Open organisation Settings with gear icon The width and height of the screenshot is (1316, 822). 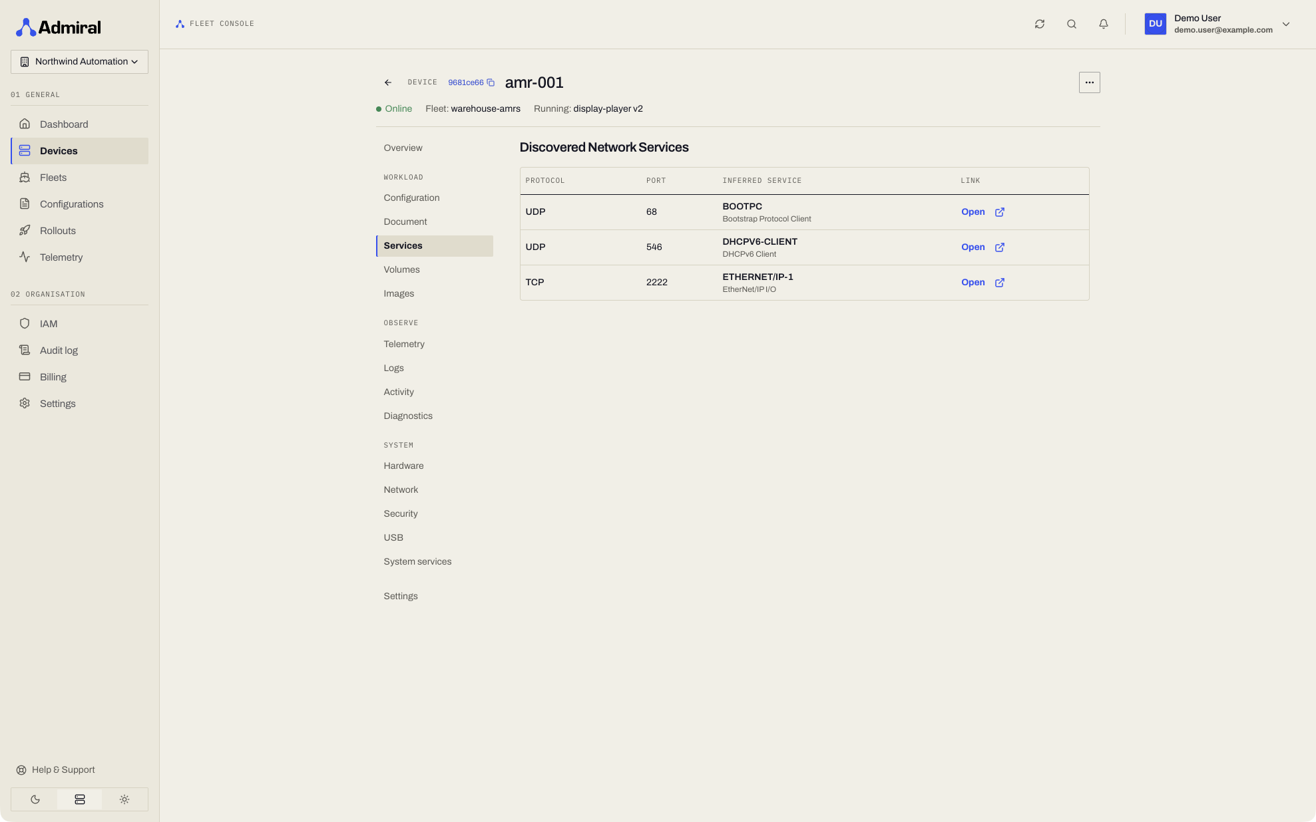[79, 404]
